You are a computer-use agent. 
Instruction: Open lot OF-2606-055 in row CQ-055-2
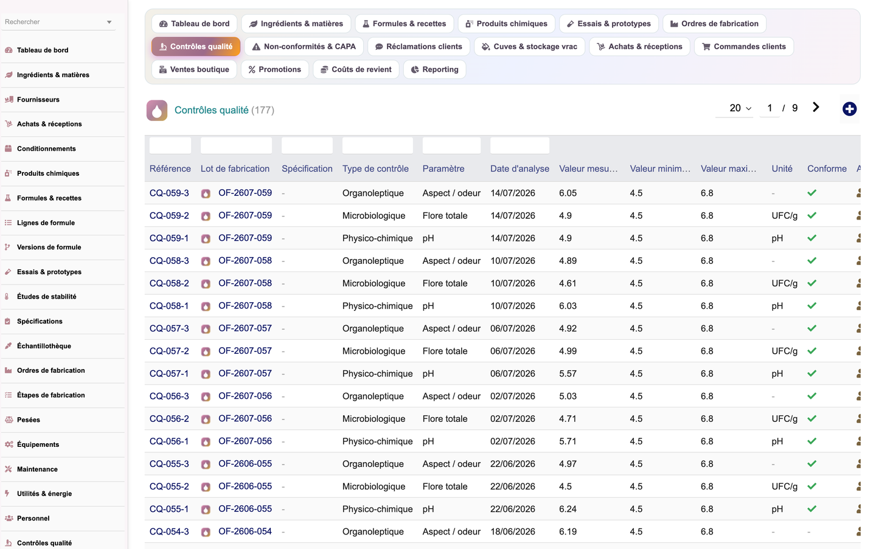[245, 486]
